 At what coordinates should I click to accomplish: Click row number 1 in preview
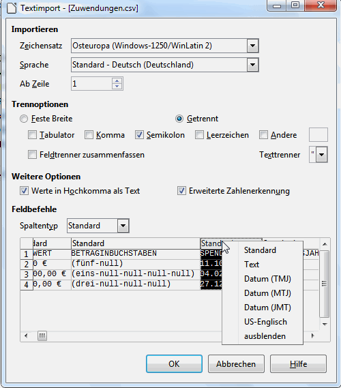27,254
